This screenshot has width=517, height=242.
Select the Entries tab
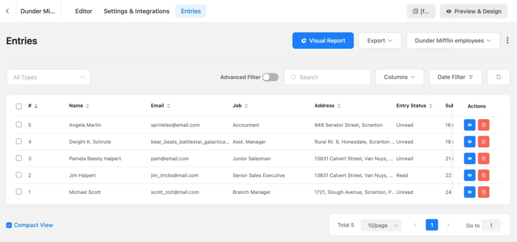(191, 11)
